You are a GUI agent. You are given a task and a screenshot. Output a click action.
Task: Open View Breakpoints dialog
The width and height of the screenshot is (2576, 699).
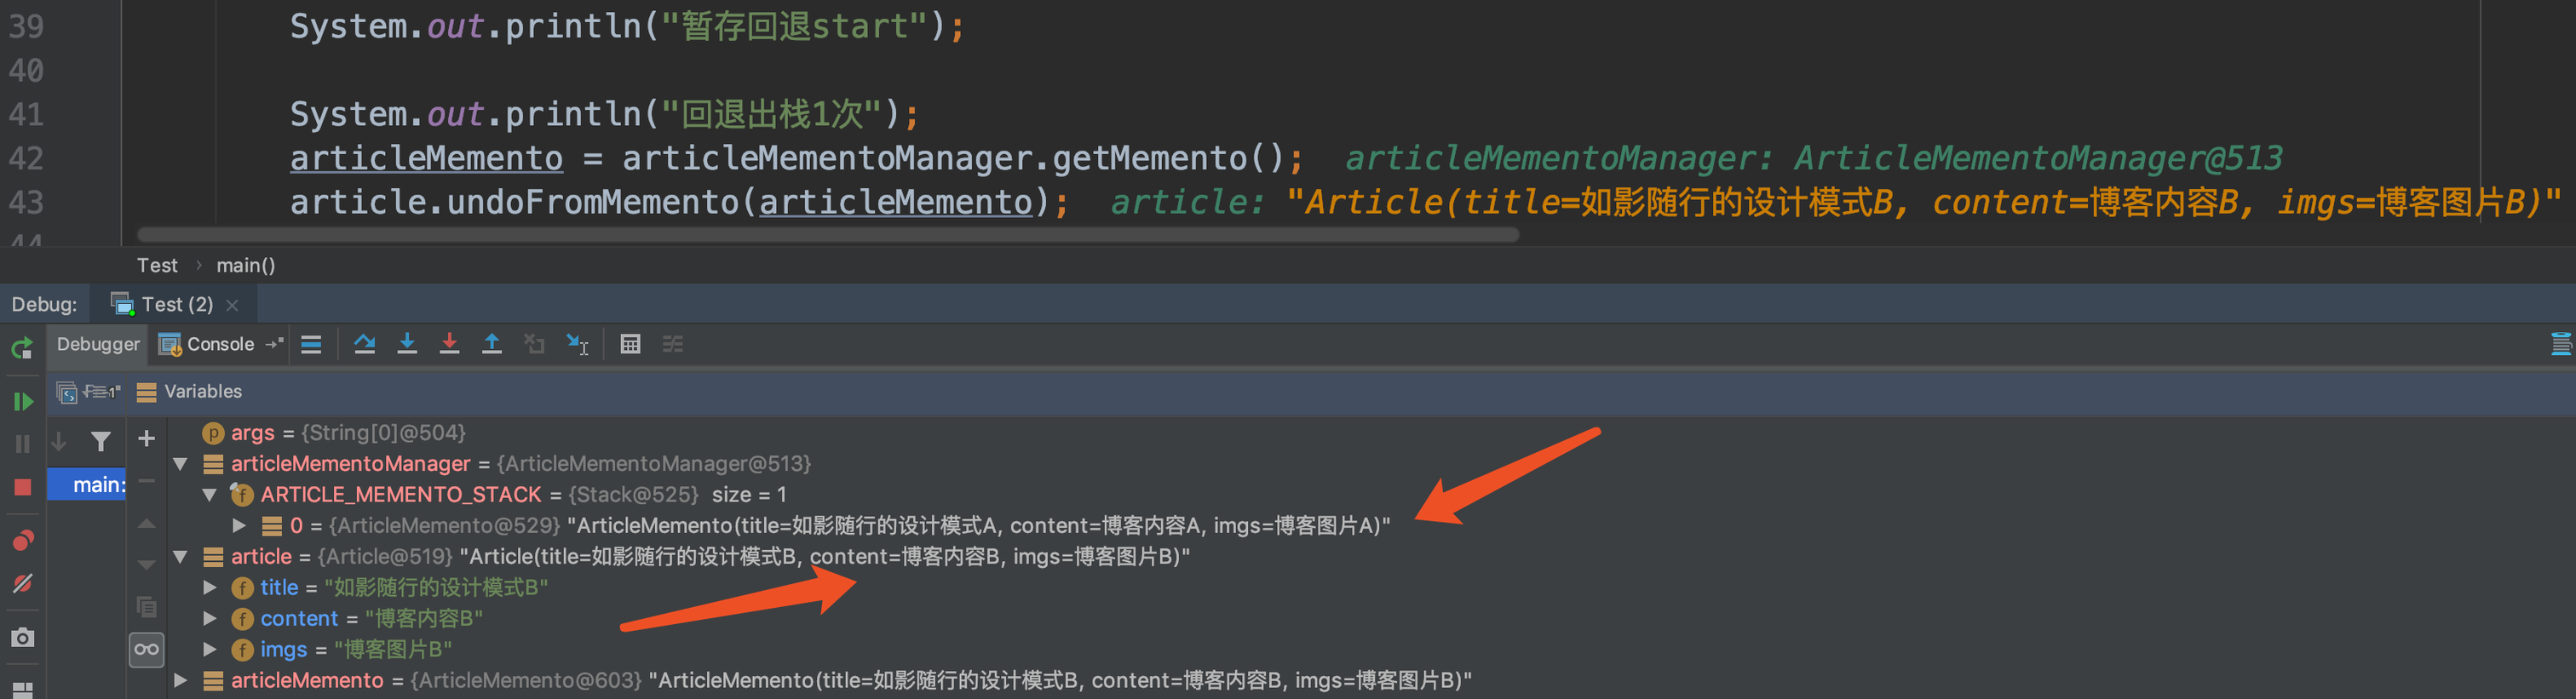coord(22,541)
